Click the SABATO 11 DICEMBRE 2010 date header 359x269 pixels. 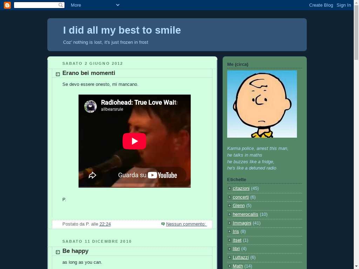click(x=97, y=241)
